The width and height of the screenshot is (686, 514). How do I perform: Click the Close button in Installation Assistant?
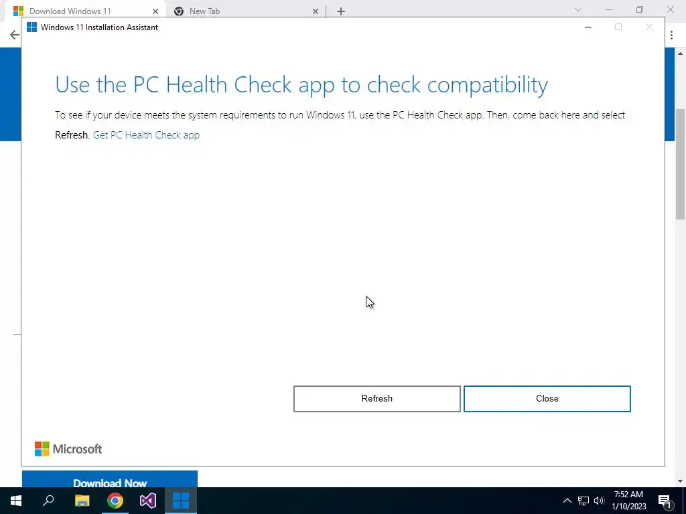(x=547, y=399)
